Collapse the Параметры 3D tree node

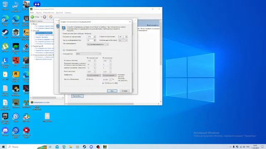[32, 46]
